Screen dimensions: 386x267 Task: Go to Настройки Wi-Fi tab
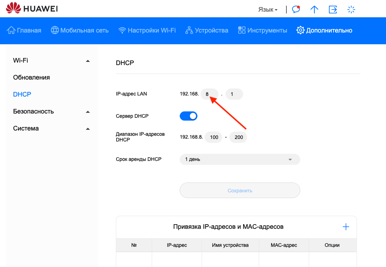147,30
